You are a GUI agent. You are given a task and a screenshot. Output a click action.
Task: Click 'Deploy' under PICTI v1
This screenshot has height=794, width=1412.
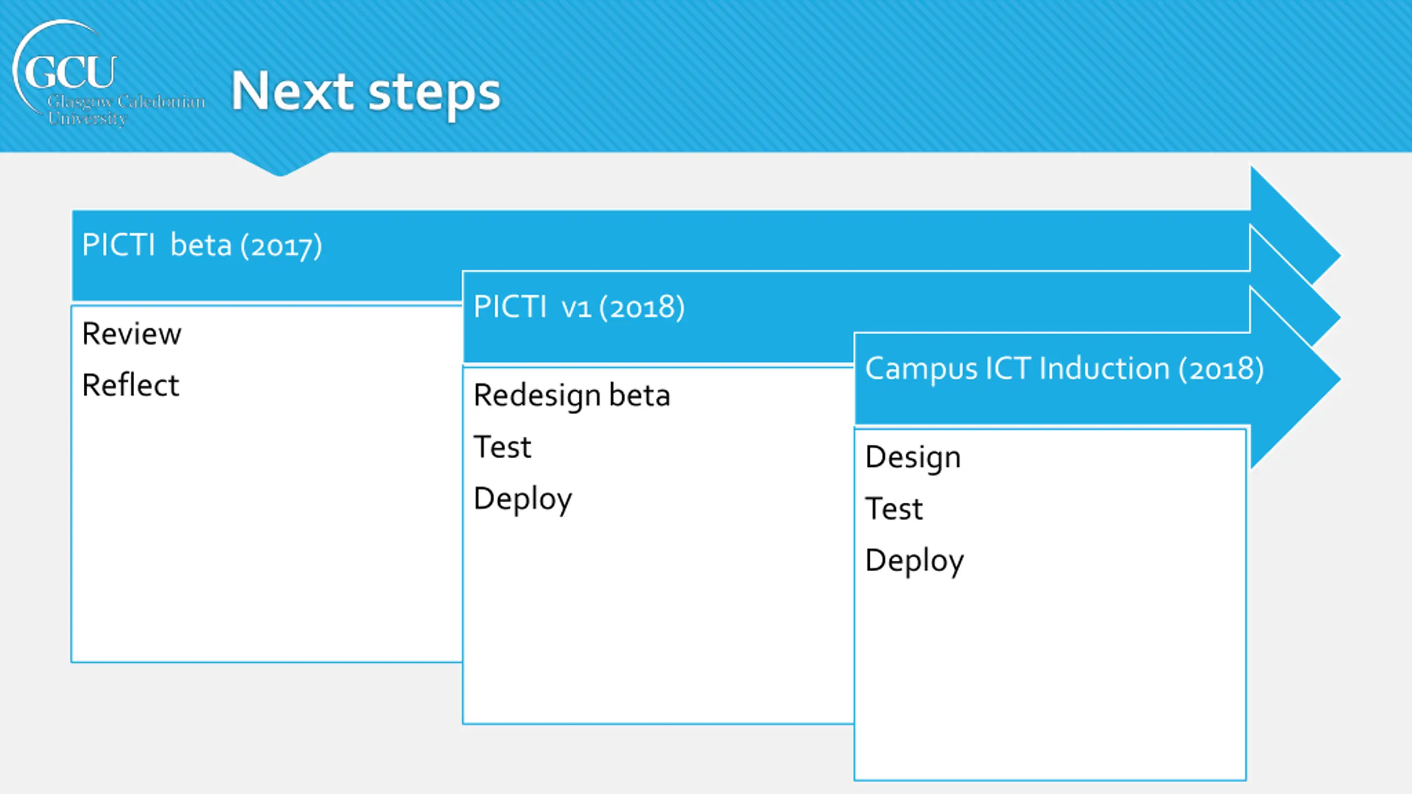click(x=522, y=499)
